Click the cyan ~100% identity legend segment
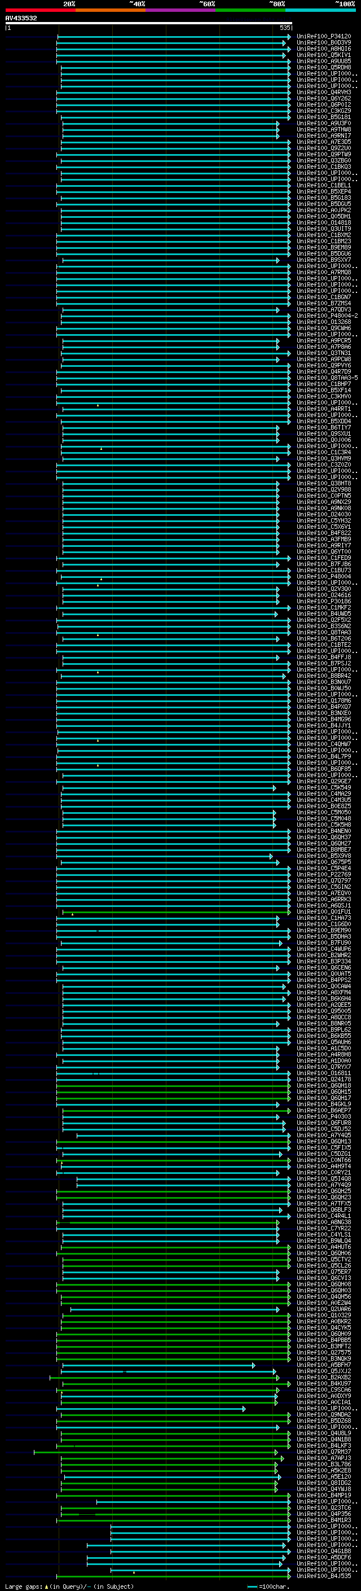The image size is (361, 1591). pyautogui.click(x=320, y=10)
